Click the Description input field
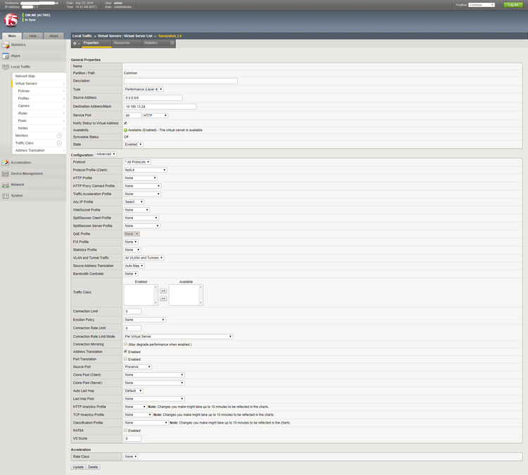528x475 pixels. click(180, 81)
